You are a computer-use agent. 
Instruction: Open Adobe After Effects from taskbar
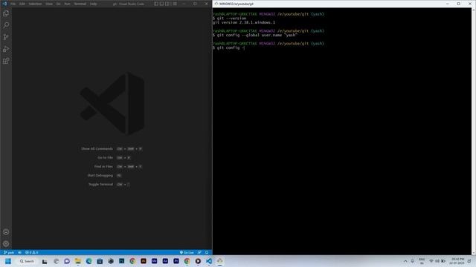(165, 261)
